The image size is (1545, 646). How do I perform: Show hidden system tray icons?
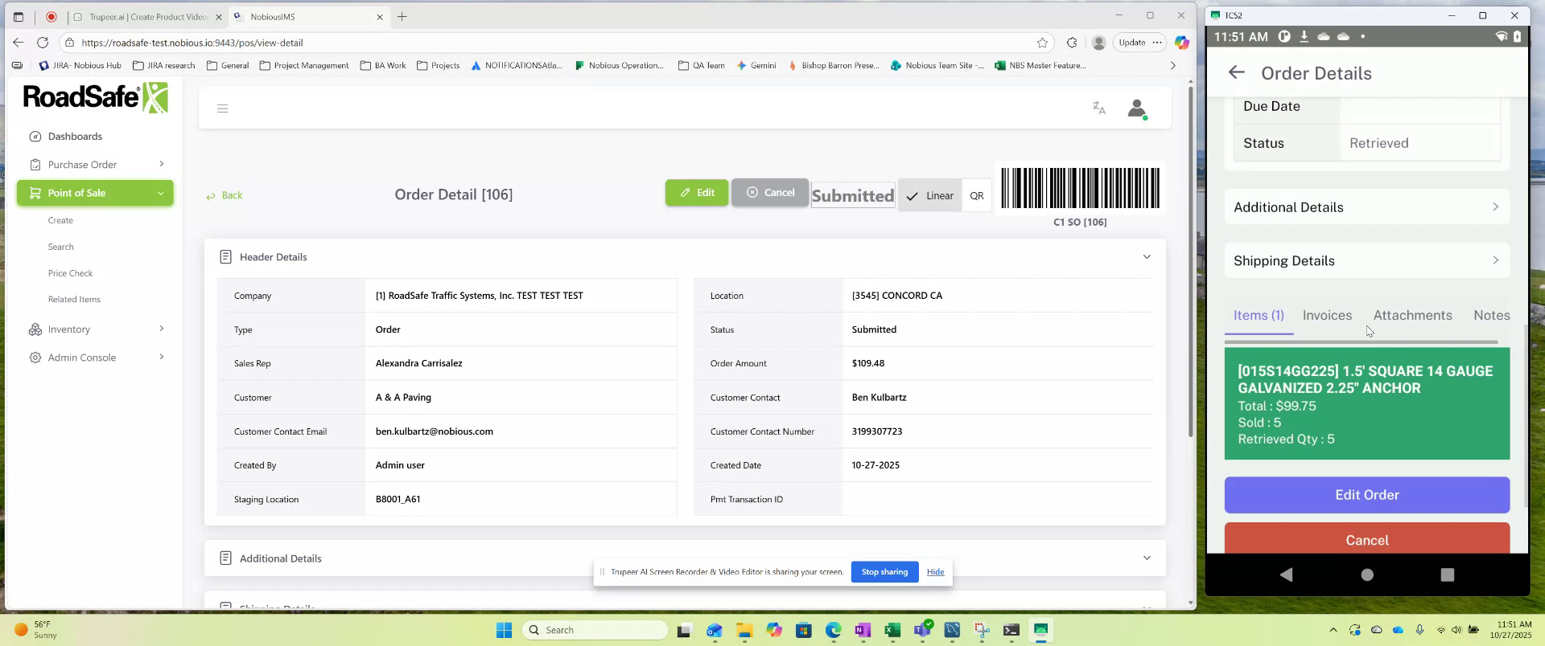[x=1333, y=630]
